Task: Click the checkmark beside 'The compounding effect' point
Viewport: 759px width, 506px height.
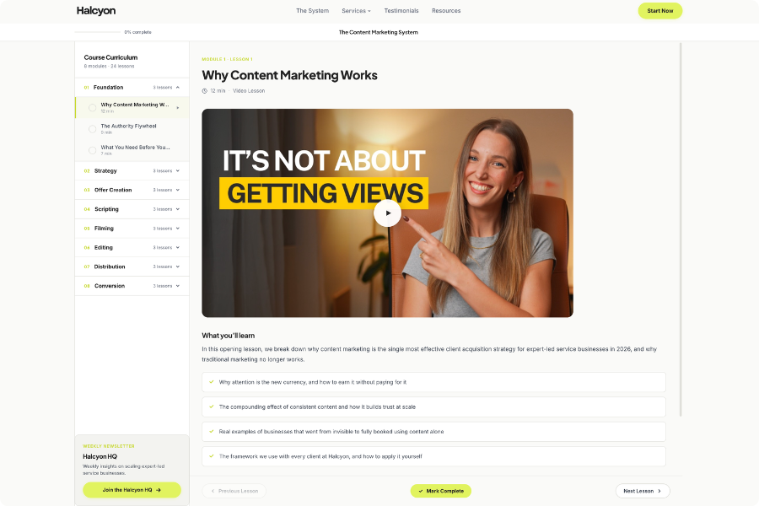Action: 211,406
